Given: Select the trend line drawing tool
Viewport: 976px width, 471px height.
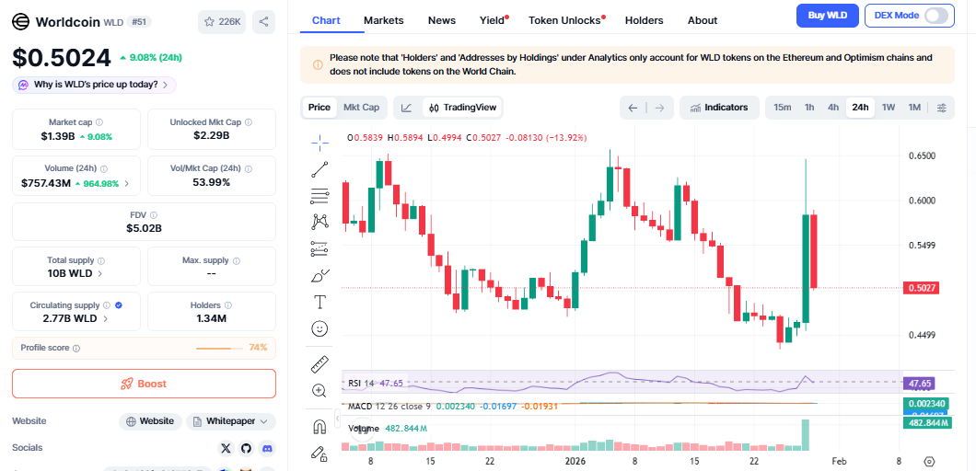Looking at the screenshot, I should [x=320, y=168].
